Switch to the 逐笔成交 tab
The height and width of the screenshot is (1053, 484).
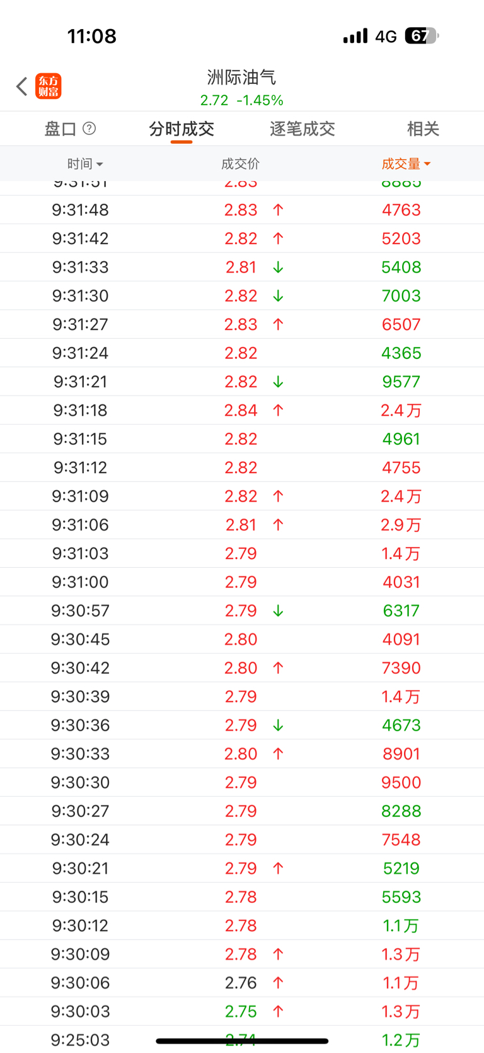pos(302,129)
